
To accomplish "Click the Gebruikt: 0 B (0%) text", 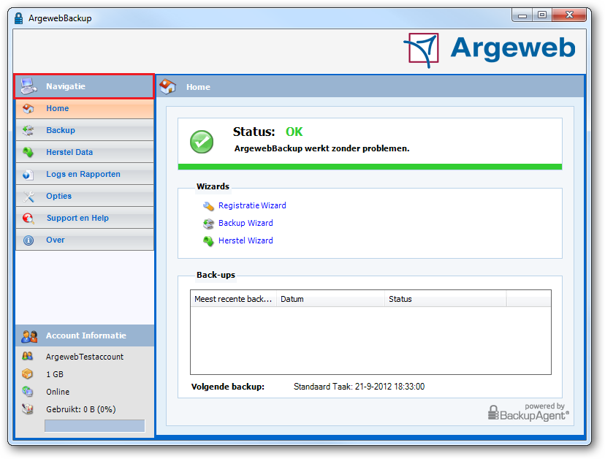I will (81, 409).
